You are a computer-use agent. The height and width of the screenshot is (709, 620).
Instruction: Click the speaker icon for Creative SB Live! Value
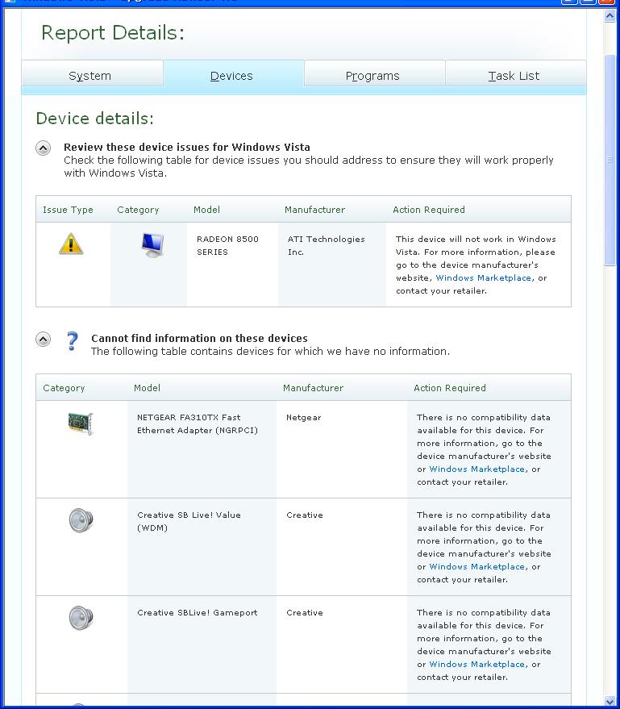pyautogui.click(x=81, y=520)
